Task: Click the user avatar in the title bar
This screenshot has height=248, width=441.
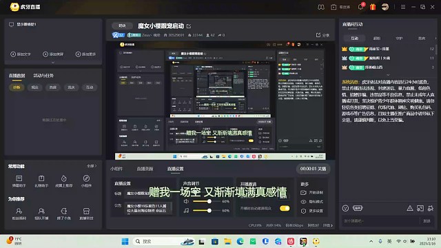Action: point(385,7)
